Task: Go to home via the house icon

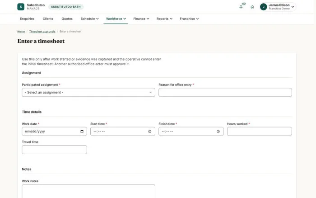Action: tap(252, 7)
